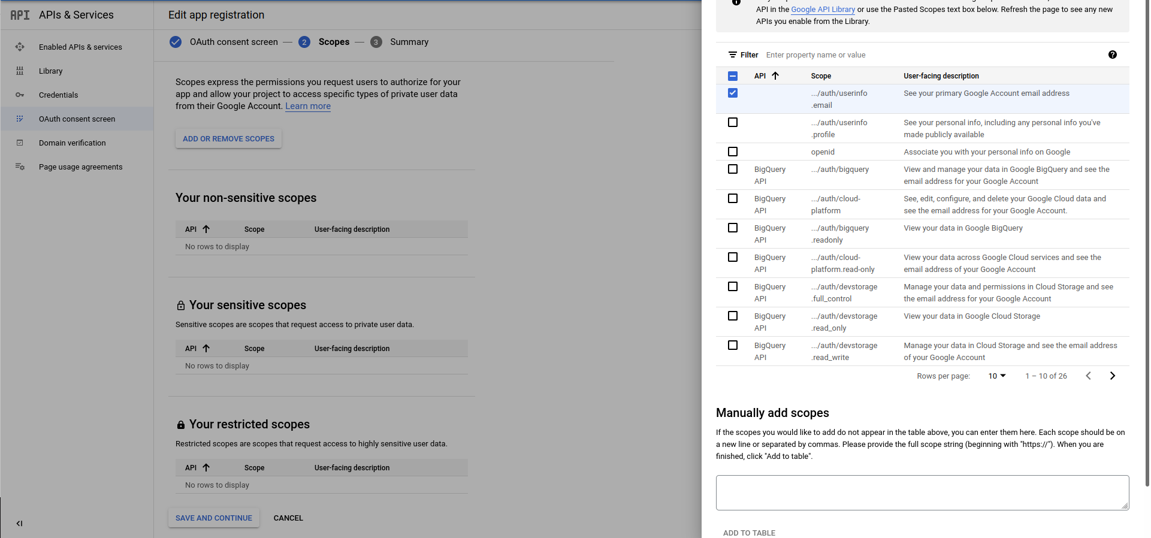Check the bigquery.readonly scope checkbox

pyautogui.click(x=732, y=228)
